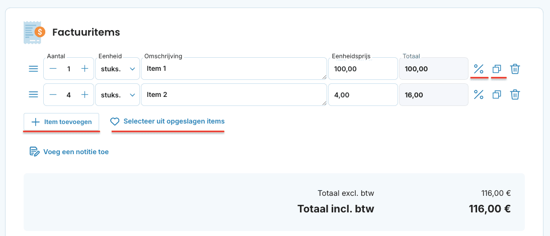Focus the Omschrijving field containing Item 1
Image resolution: width=550 pixels, height=236 pixels.
point(234,69)
